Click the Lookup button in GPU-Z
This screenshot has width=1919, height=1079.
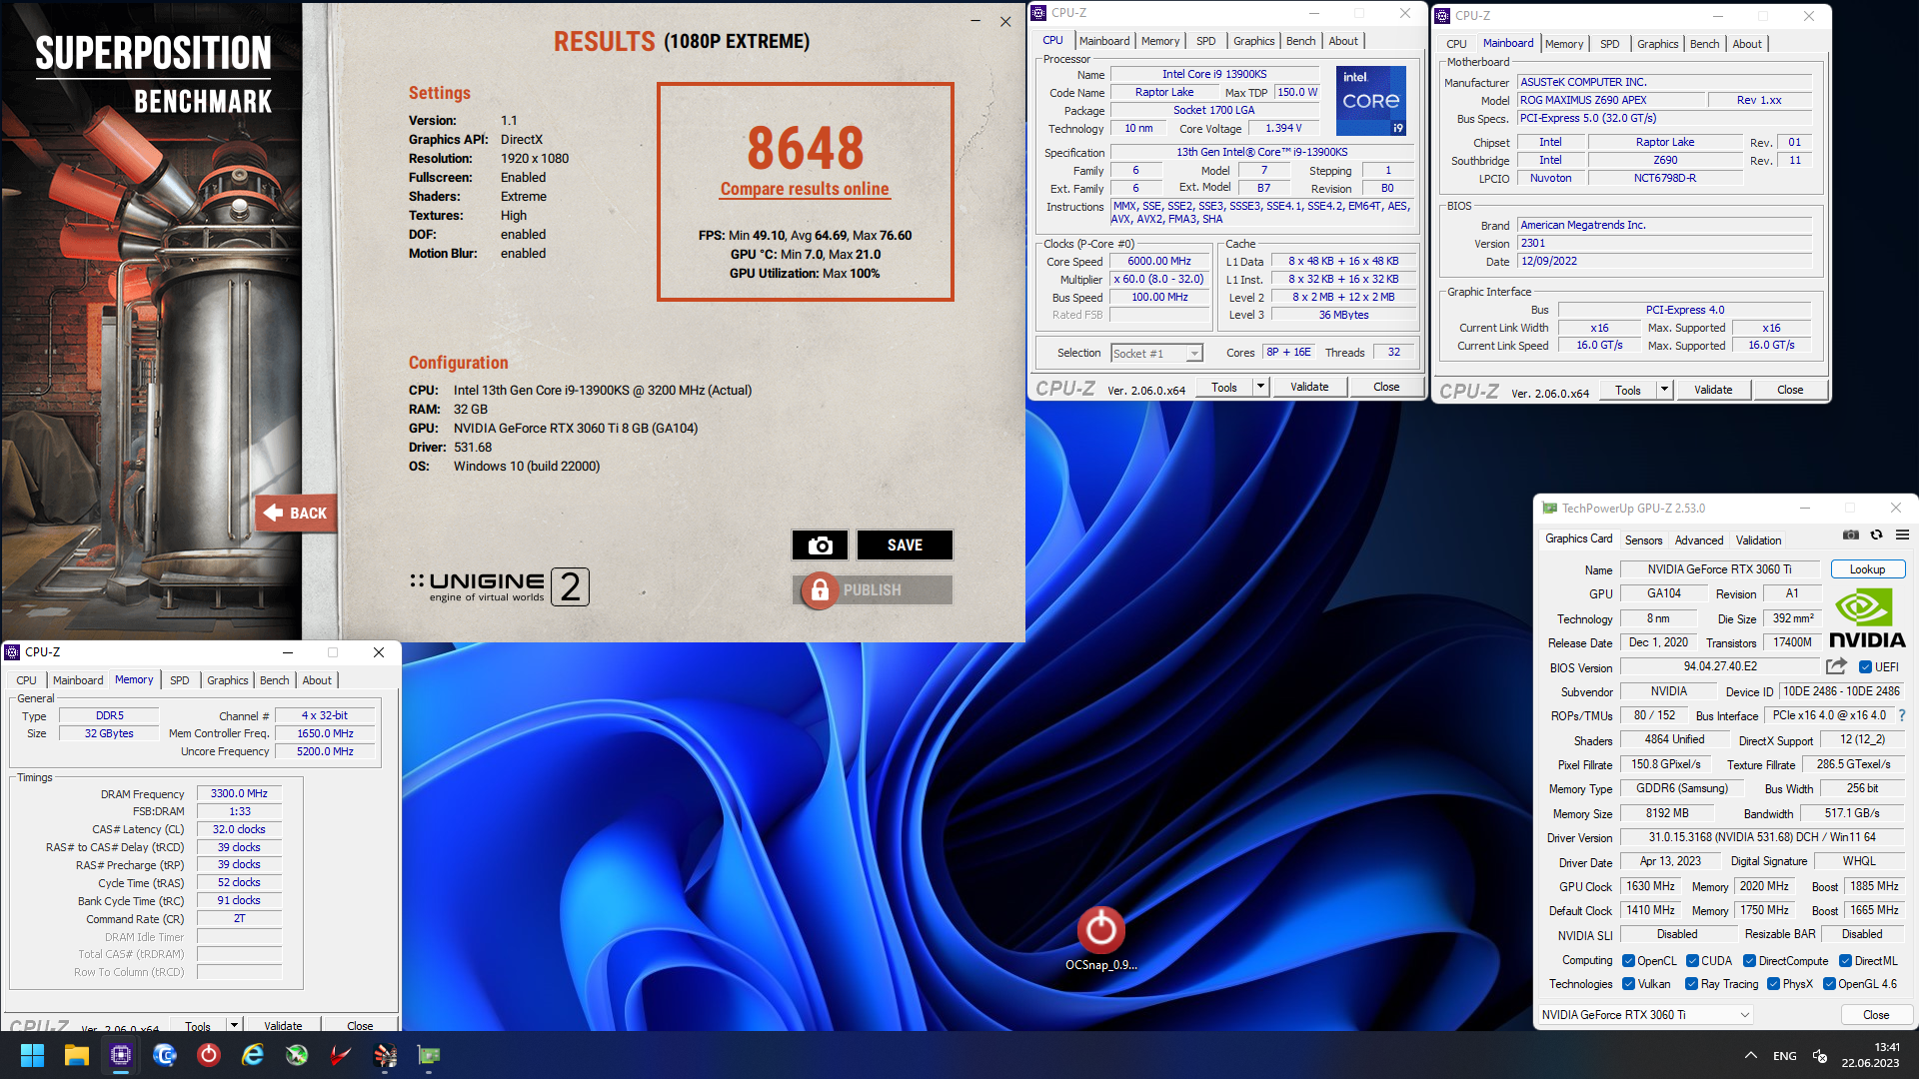(x=1867, y=569)
